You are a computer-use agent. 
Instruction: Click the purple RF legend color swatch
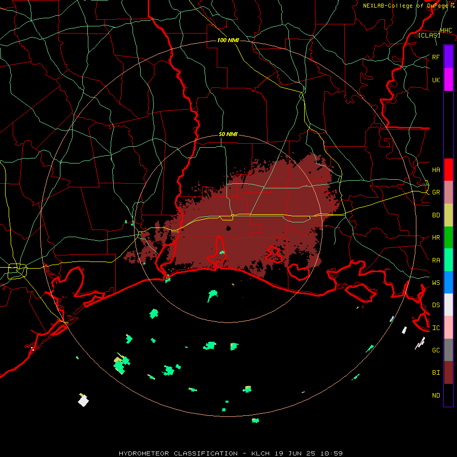click(x=448, y=57)
